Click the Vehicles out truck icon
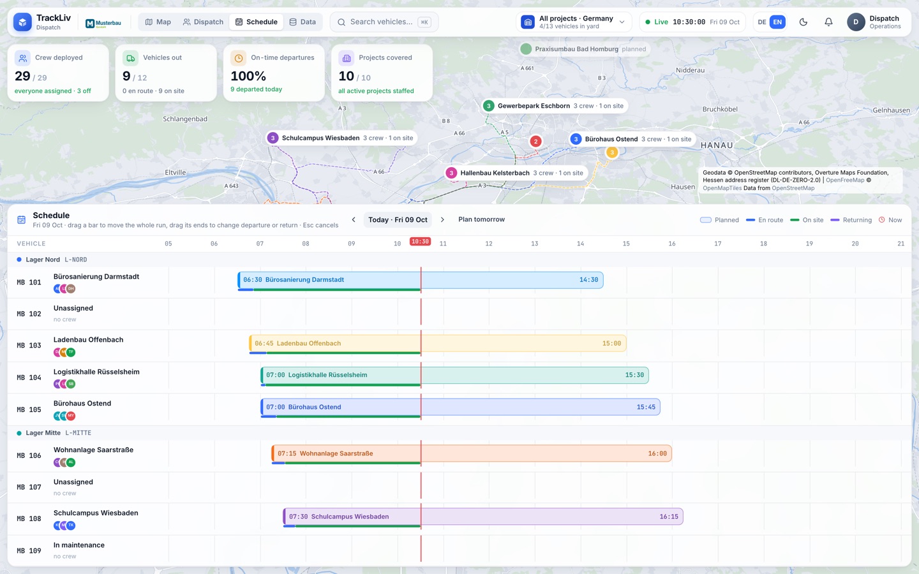Viewport: 919px width, 574px height. (130, 58)
